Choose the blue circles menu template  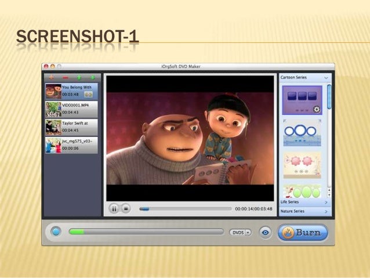(x=302, y=133)
